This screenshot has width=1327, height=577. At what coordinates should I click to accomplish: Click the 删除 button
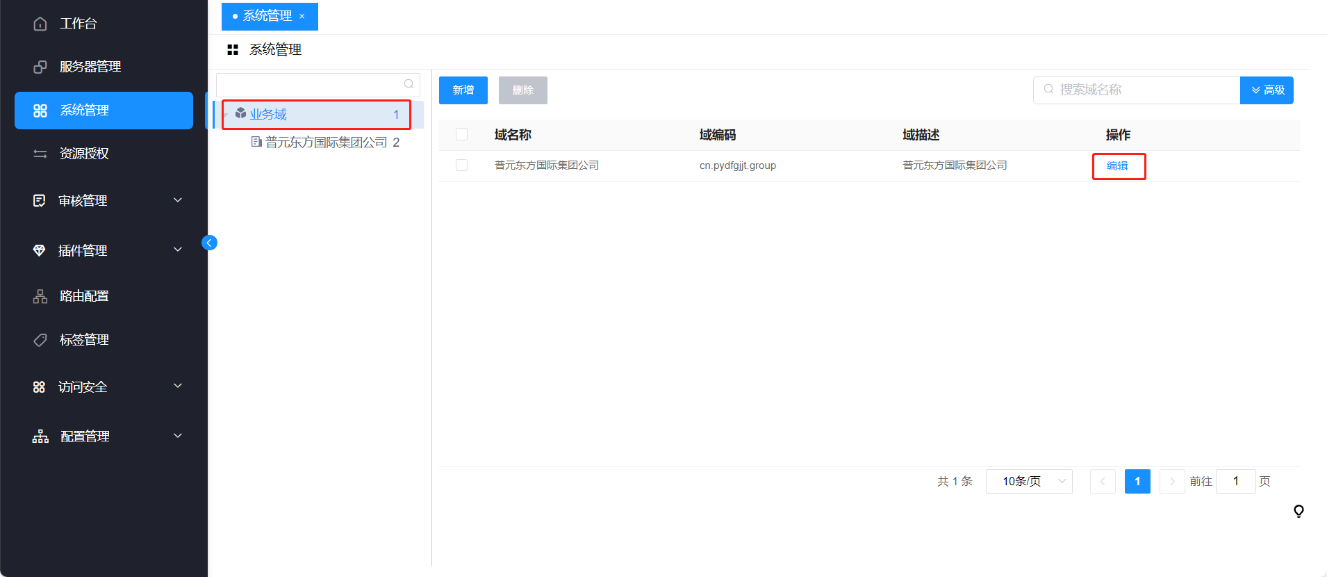pyautogui.click(x=523, y=90)
